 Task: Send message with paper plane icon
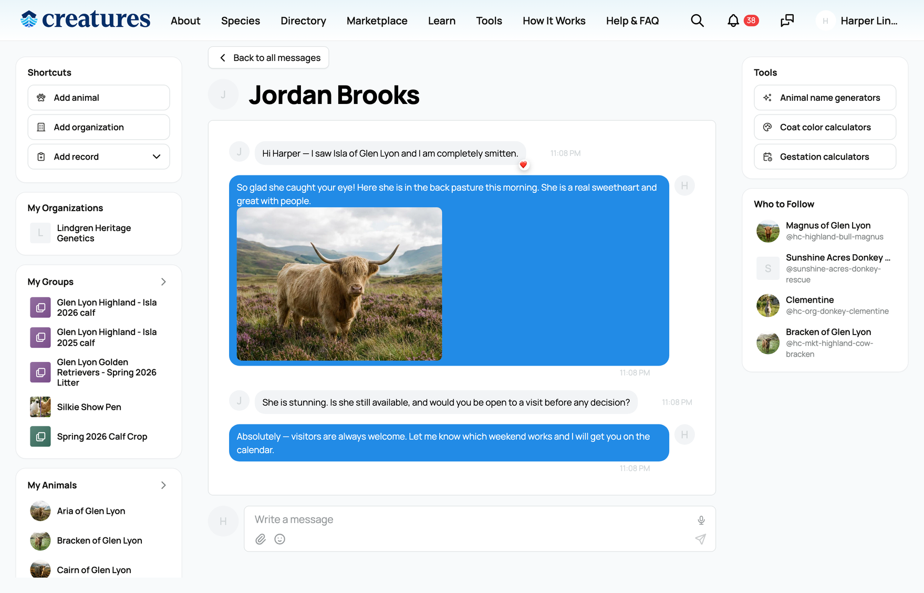[x=701, y=539]
